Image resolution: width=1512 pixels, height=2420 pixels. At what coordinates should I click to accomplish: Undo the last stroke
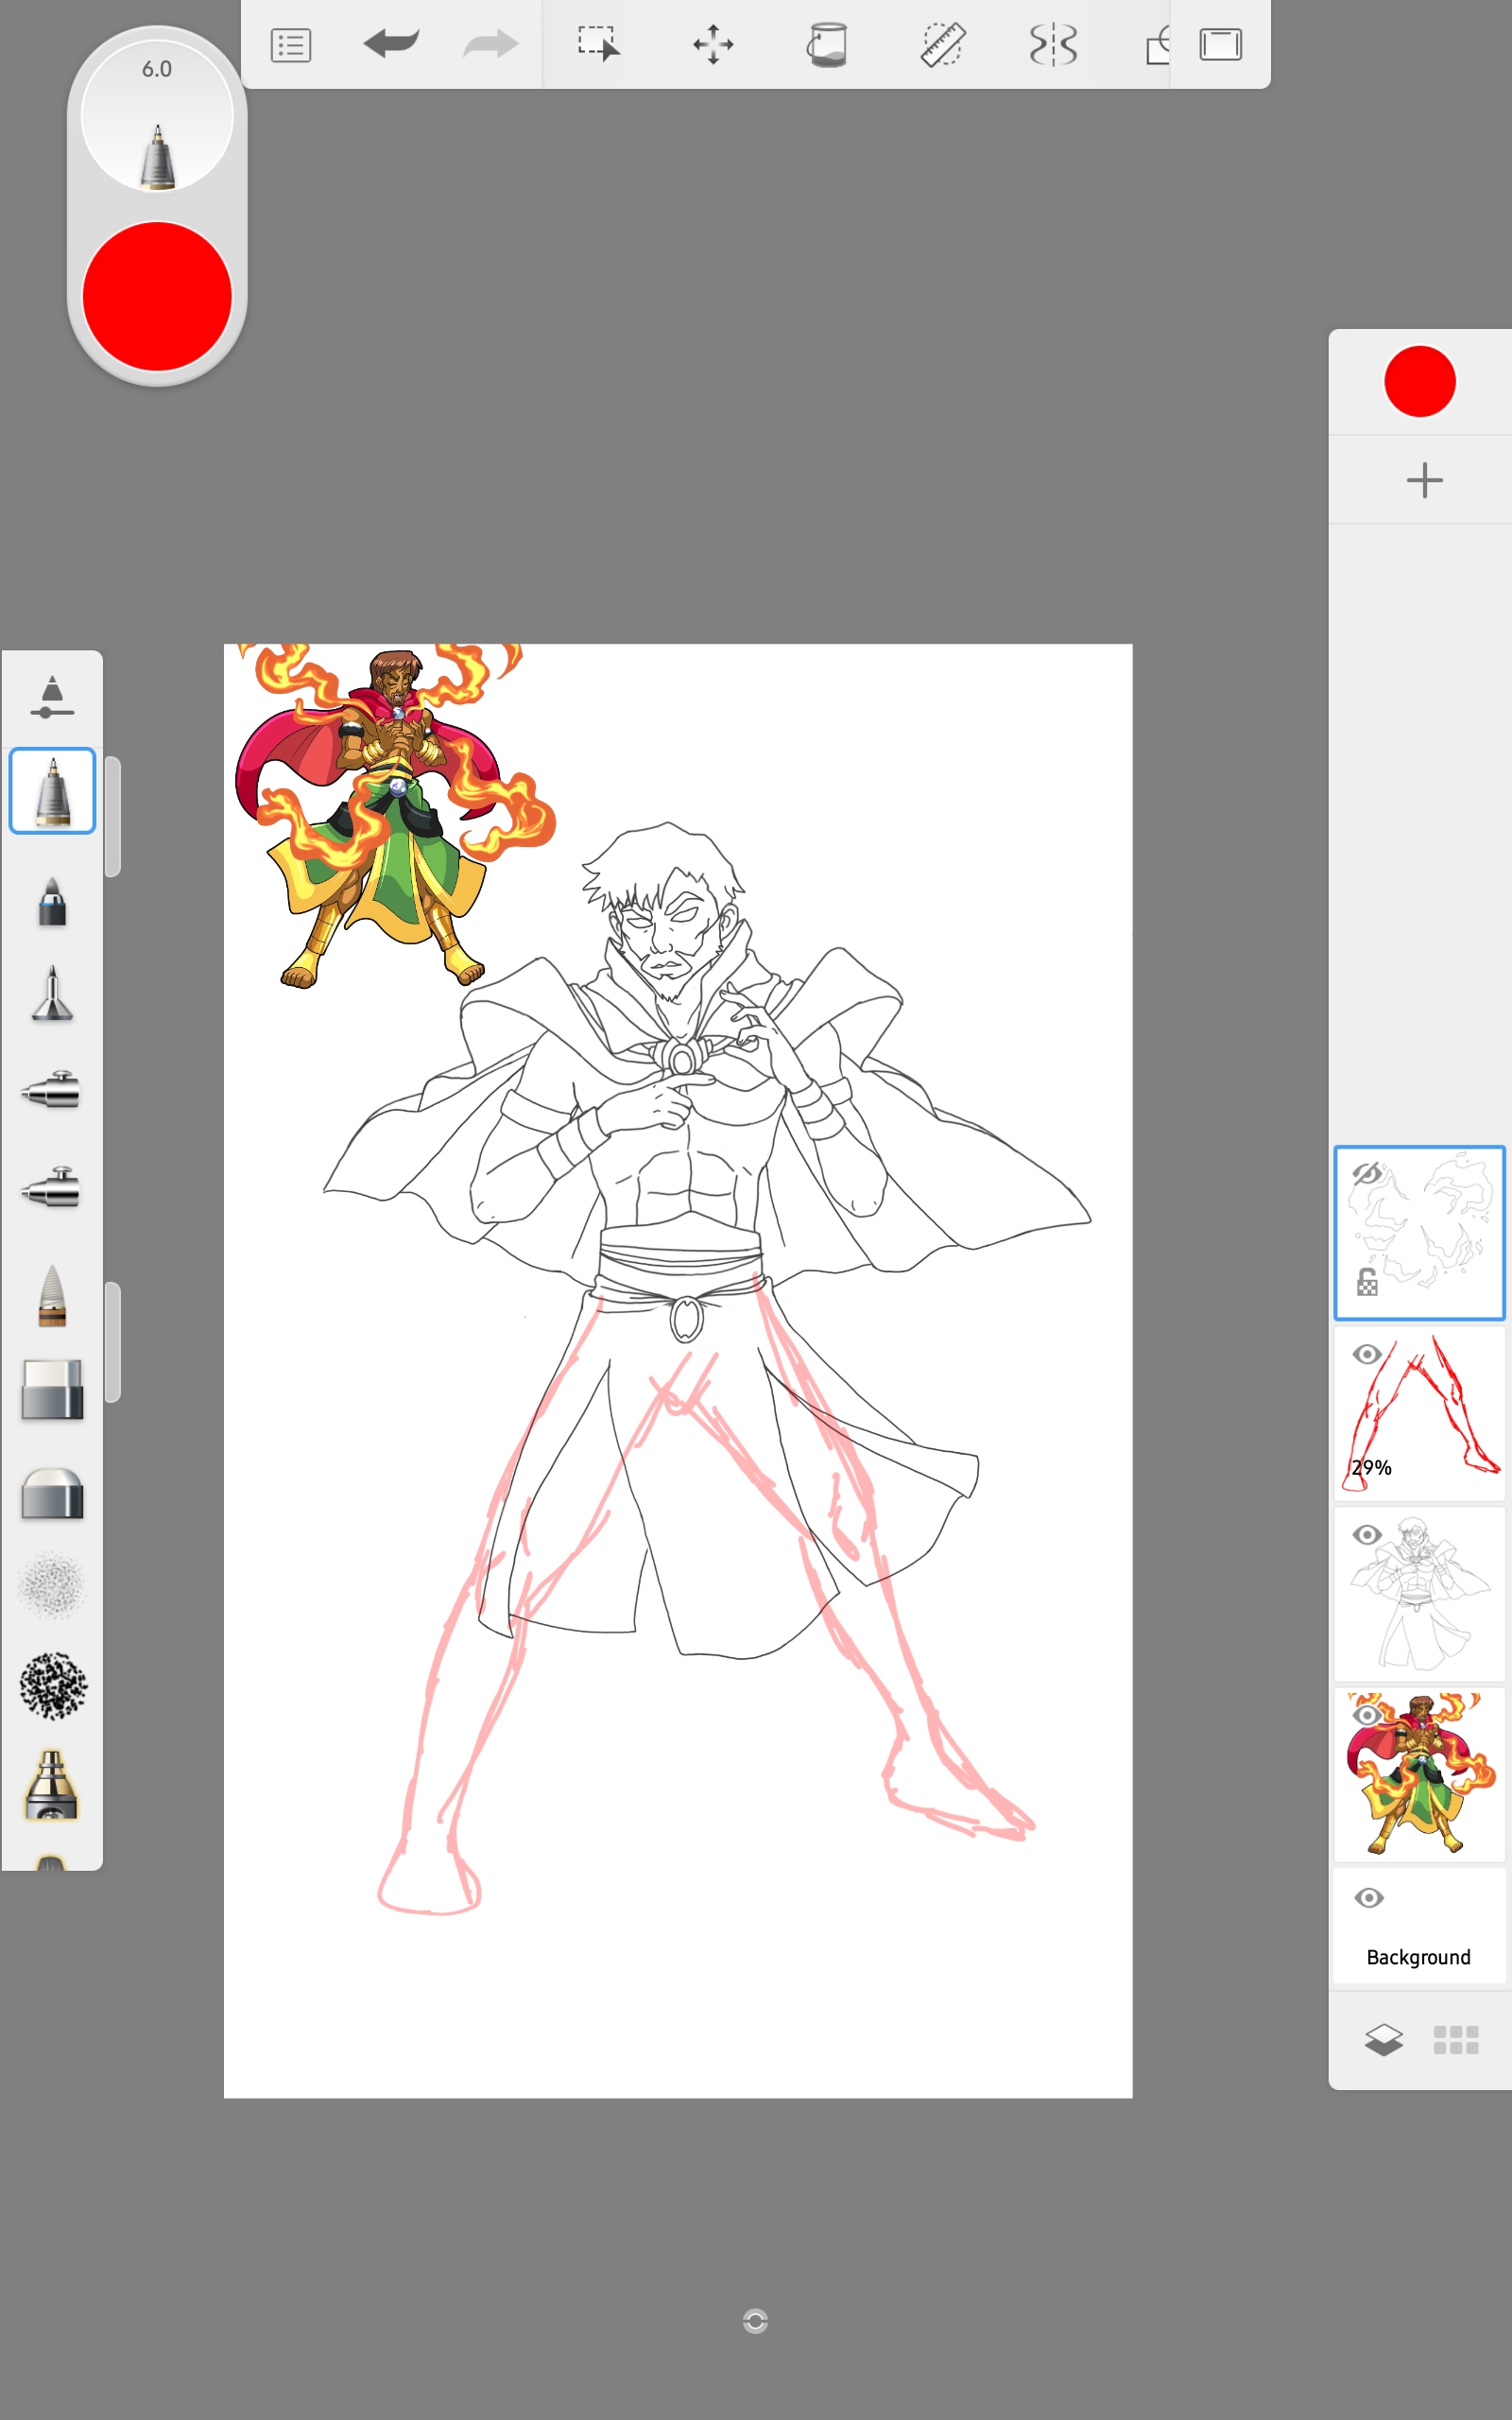pyautogui.click(x=391, y=44)
